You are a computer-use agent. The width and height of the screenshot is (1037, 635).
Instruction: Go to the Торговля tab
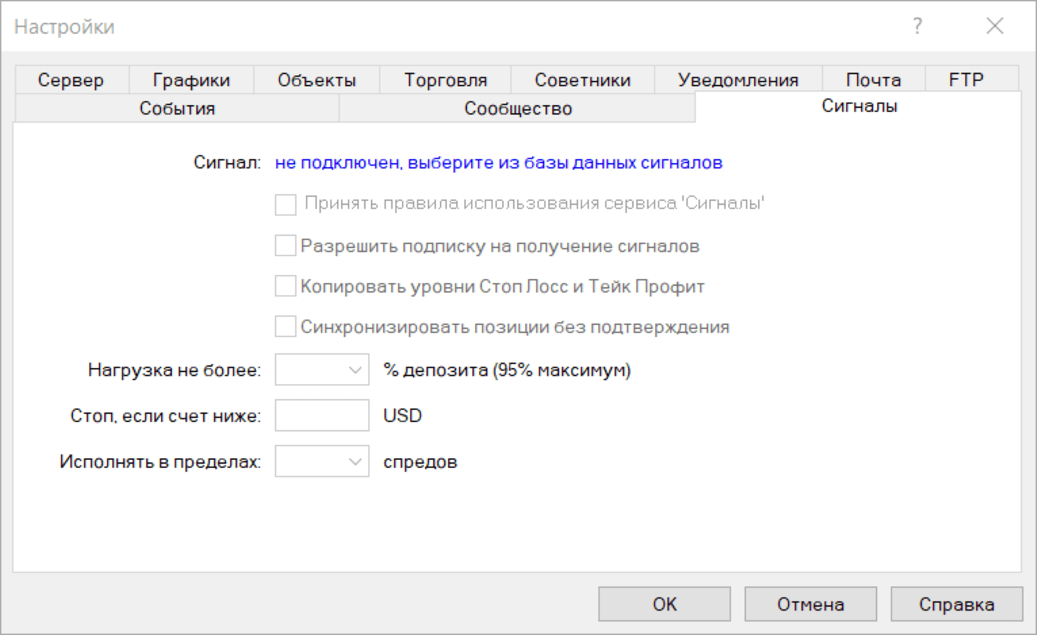pyautogui.click(x=445, y=80)
